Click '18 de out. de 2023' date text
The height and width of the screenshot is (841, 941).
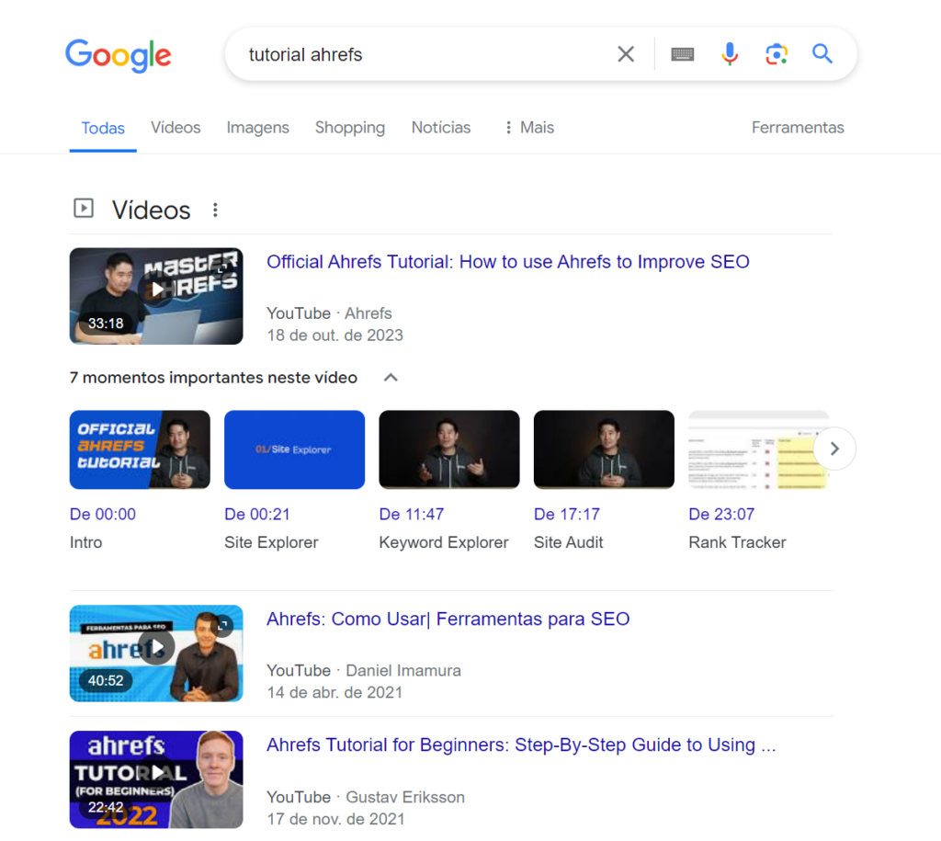click(334, 335)
